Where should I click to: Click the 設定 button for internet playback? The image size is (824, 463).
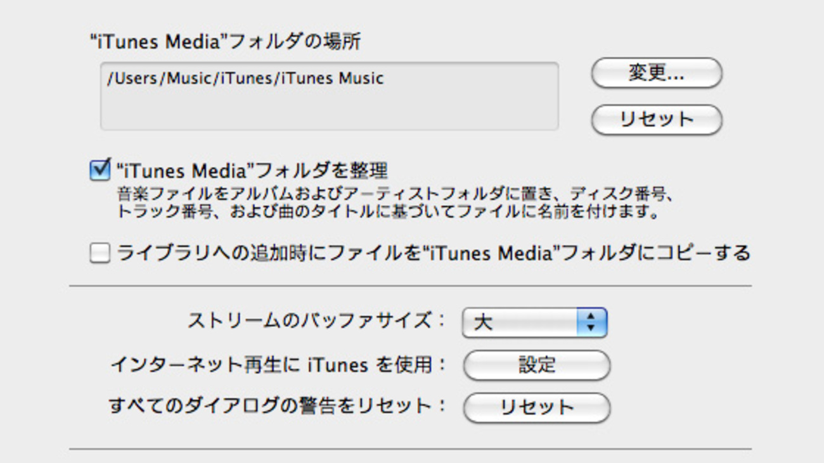[536, 365]
